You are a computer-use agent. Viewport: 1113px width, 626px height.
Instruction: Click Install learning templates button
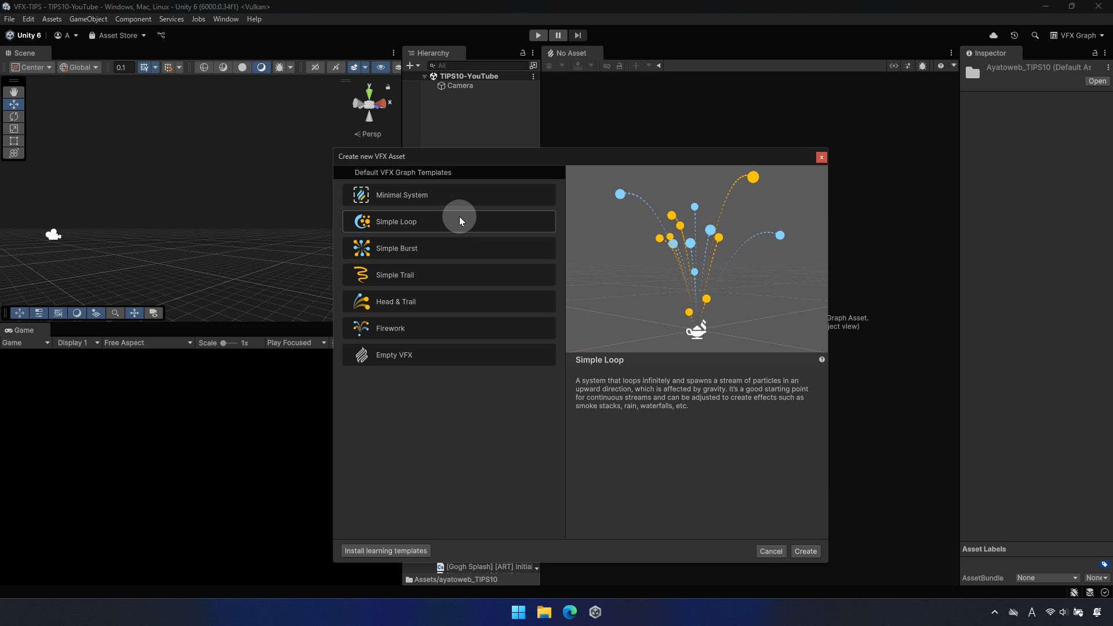[385, 551]
